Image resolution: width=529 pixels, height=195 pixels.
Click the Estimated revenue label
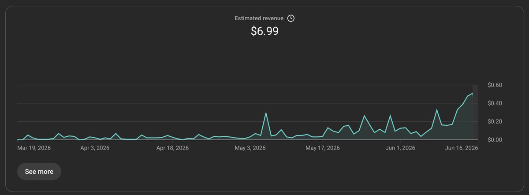[259, 19]
